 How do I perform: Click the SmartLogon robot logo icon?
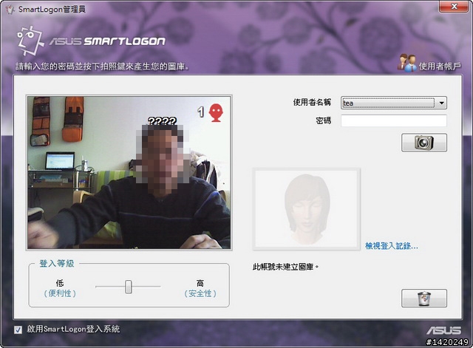coord(30,41)
